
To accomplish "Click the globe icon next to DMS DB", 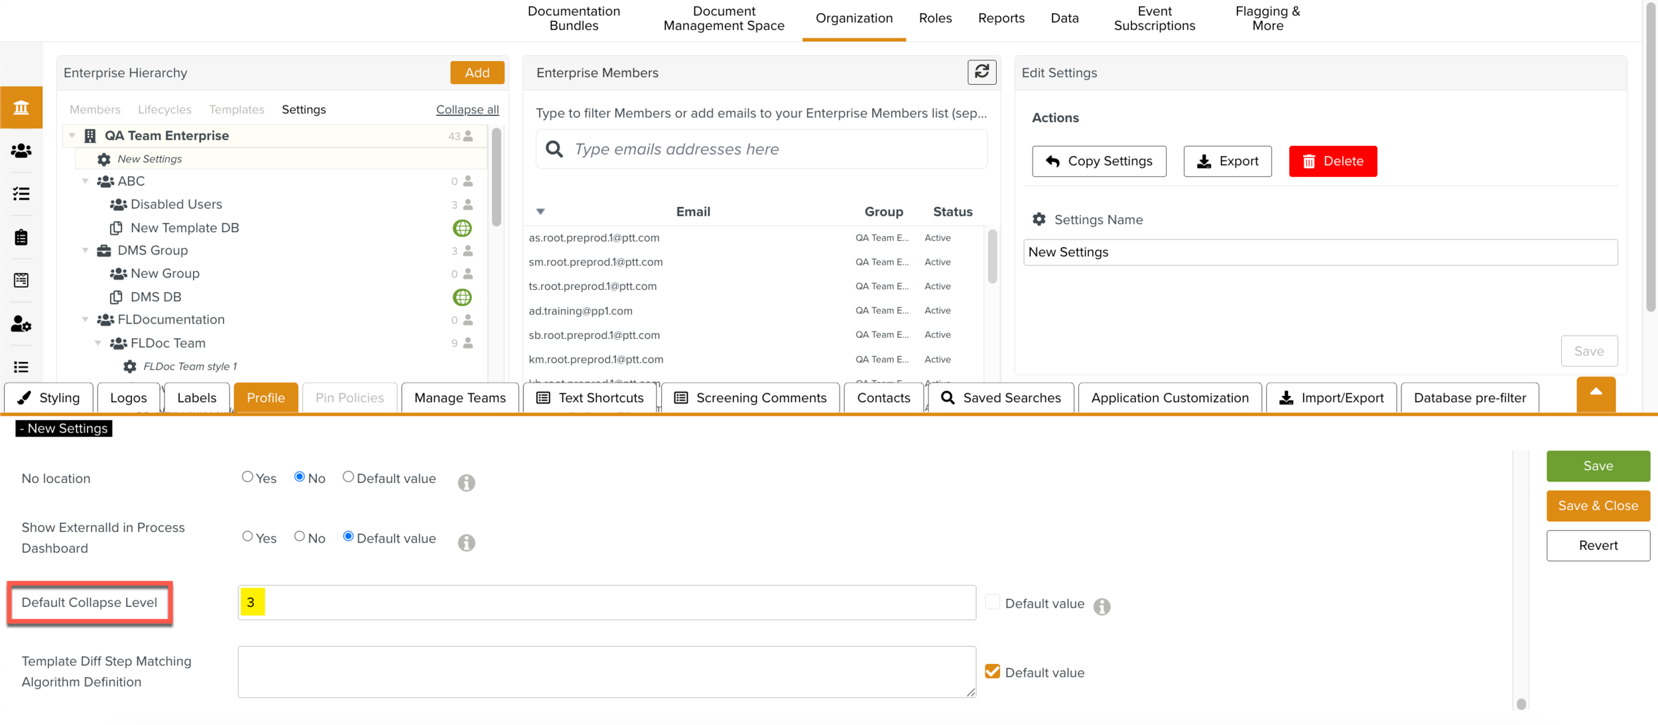I will 462,297.
